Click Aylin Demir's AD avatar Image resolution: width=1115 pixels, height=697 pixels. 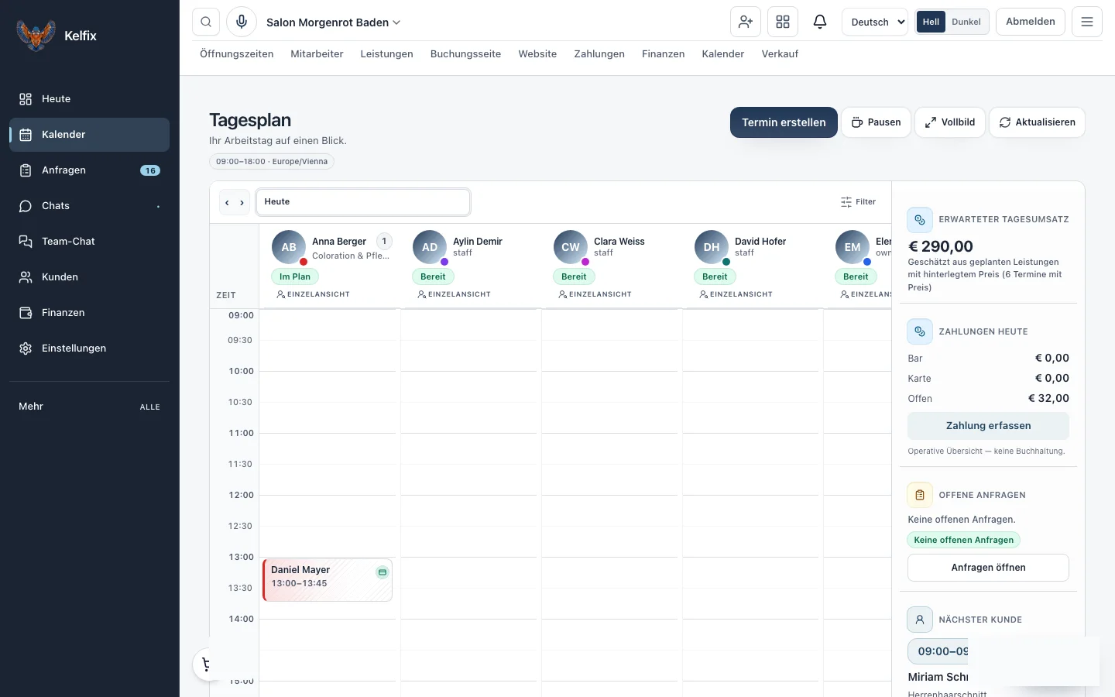tap(430, 247)
